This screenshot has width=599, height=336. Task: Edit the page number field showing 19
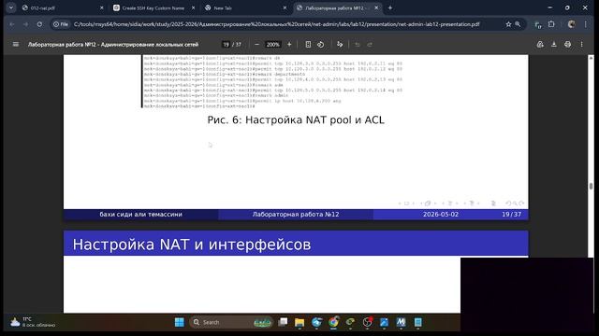tap(226, 45)
